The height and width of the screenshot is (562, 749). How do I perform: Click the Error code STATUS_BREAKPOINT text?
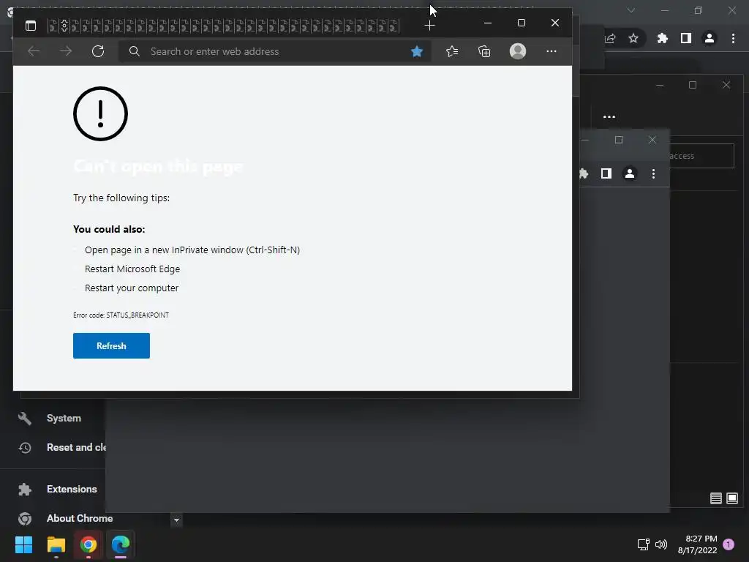click(121, 315)
